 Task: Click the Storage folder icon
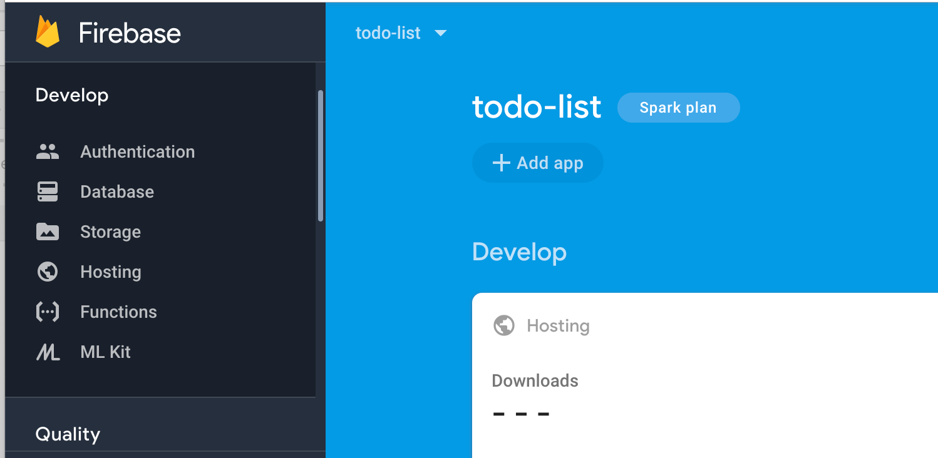coord(48,232)
